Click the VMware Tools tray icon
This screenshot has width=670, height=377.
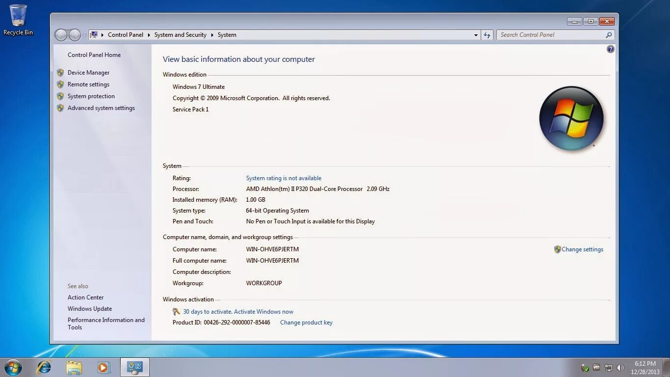[596, 367]
